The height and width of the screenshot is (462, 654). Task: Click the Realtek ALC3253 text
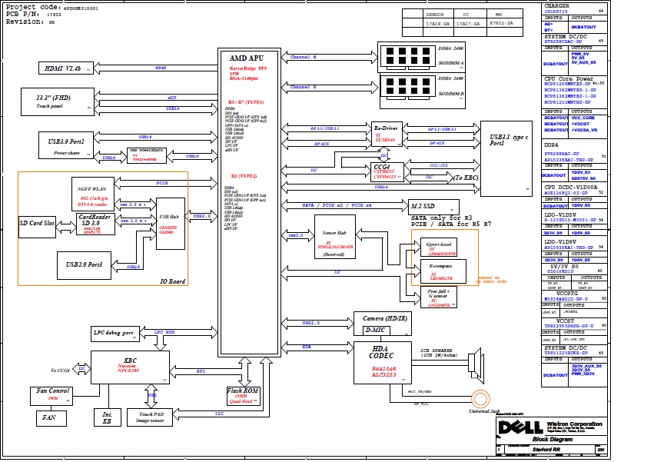coord(384,372)
